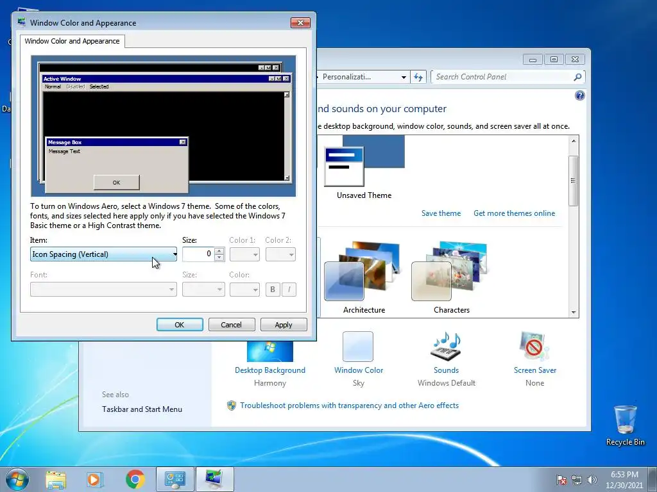Open Help with the blue question mark icon
This screenshot has height=492, width=657.
[x=580, y=96]
